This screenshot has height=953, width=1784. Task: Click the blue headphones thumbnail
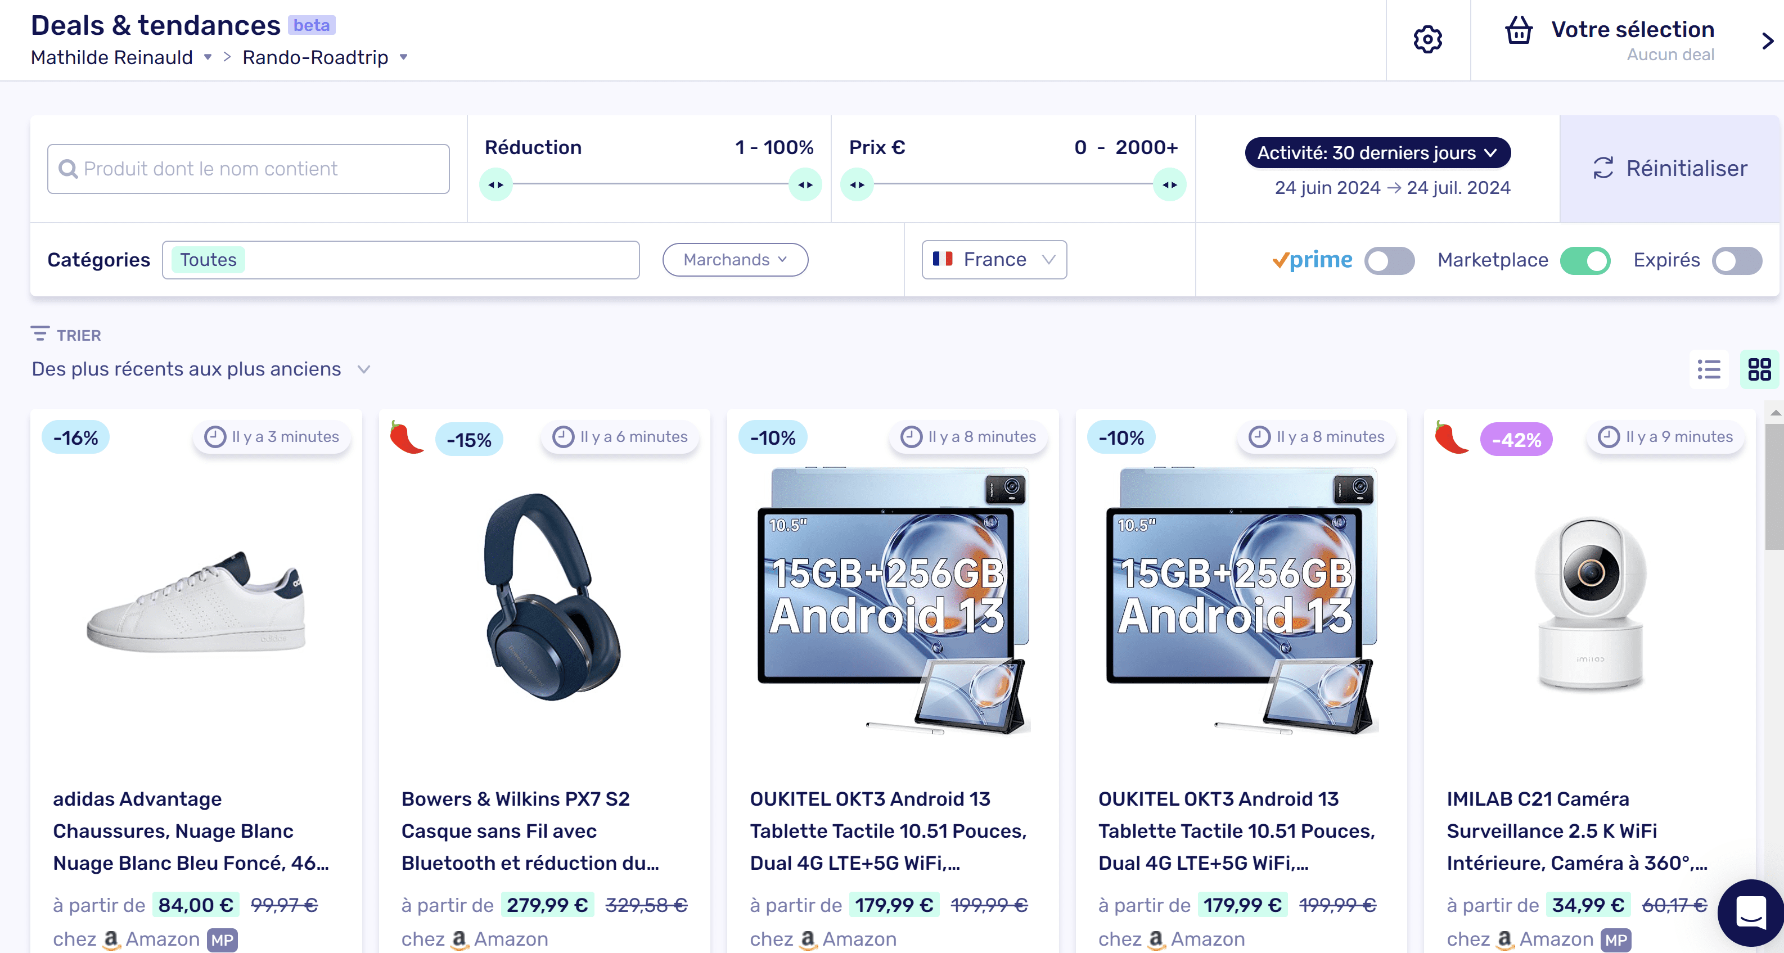(552, 597)
